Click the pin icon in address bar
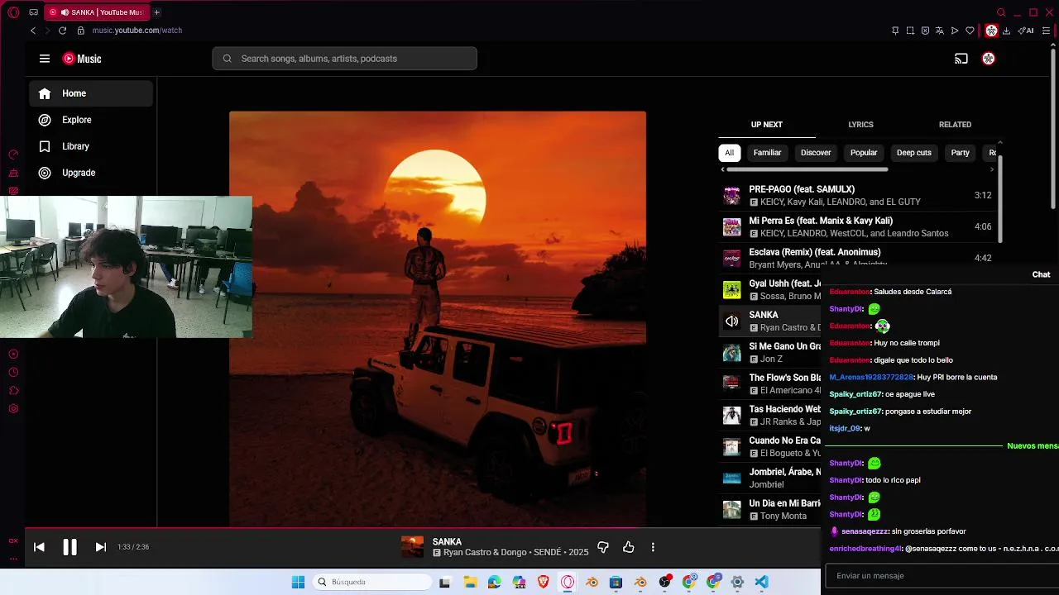Viewport: 1059px width, 595px height. (895, 31)
